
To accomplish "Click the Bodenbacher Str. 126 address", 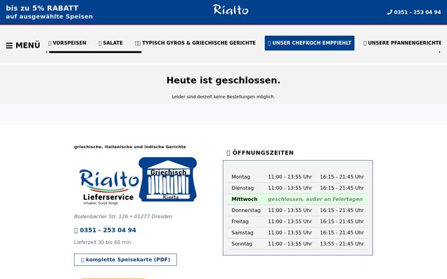I will coord(123,216).
